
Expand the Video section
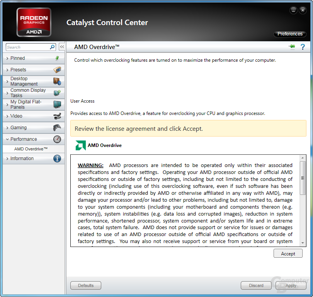[34, 116]
